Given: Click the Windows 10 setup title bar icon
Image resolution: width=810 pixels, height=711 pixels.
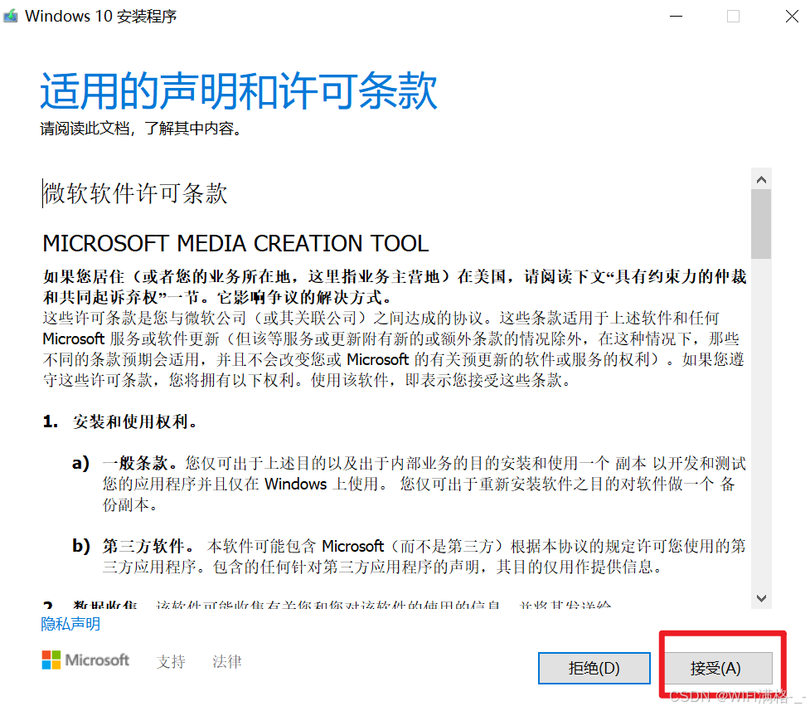Looking at the screenshot, I should click(x=10, y=16).
